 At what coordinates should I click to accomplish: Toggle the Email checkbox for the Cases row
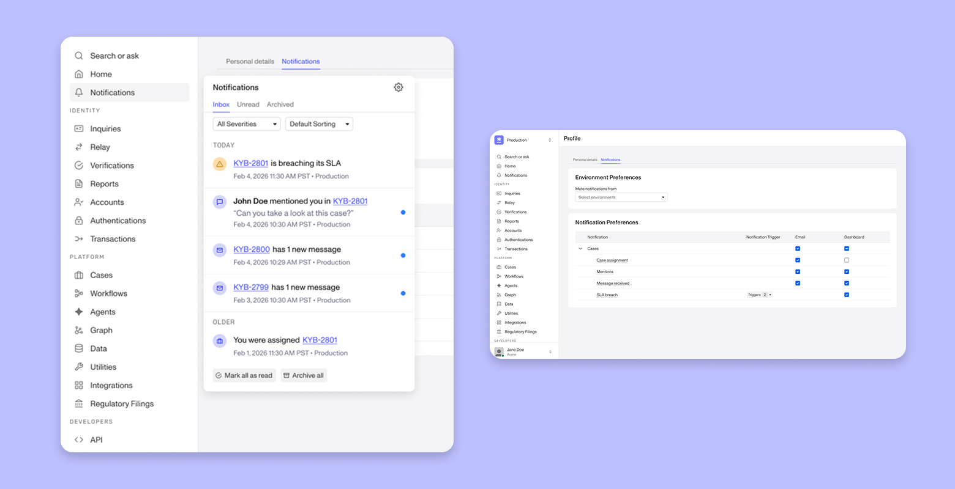[x=798, y=249]
